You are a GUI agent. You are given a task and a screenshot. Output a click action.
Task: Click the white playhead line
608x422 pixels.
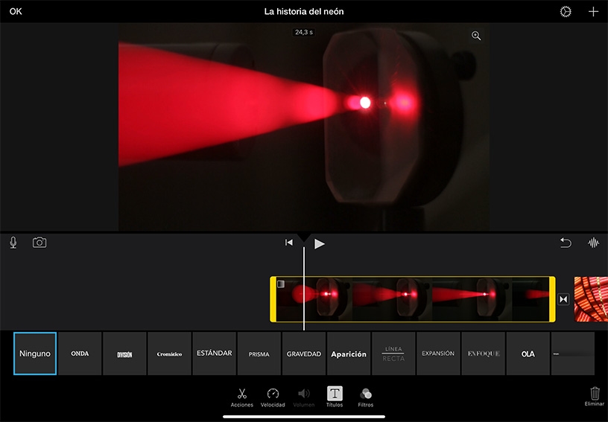tap(303, 289)
